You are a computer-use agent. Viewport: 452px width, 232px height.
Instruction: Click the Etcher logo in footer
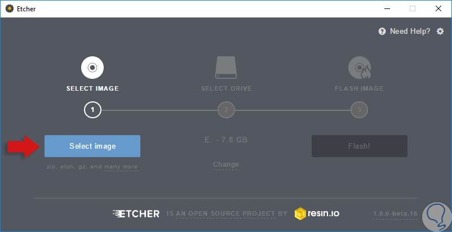(x=136, y=213)
